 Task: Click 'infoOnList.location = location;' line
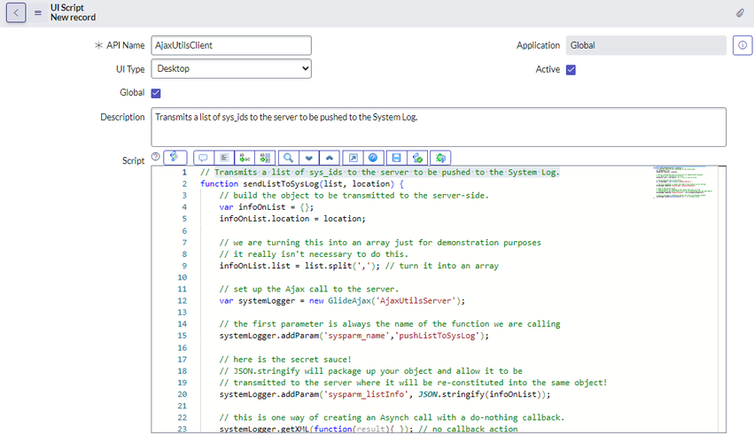coord(292,219)
